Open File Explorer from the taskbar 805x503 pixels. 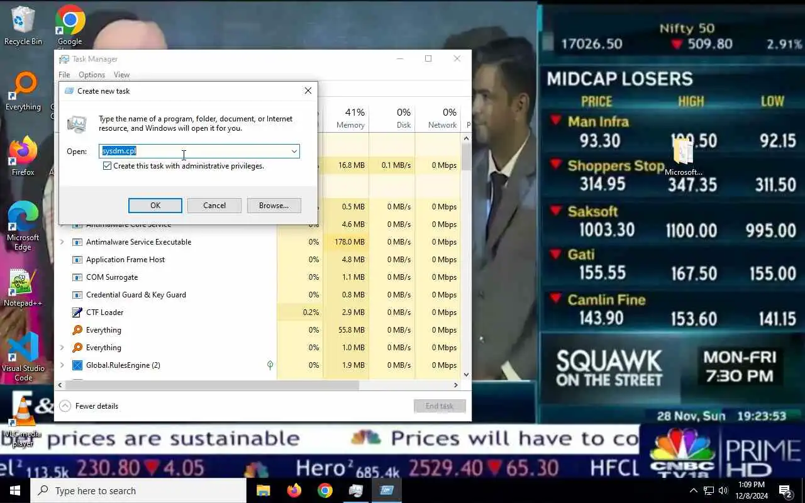263,490
